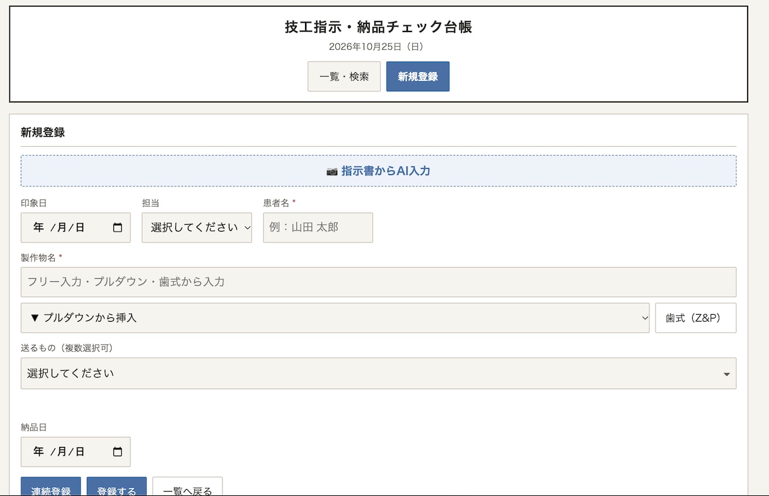Open the 一覧・検索 tab

tap(344, 76)
